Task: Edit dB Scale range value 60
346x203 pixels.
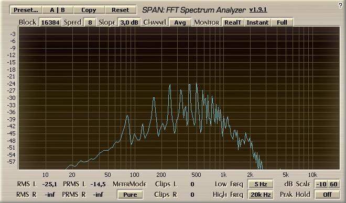Action: 333,184
